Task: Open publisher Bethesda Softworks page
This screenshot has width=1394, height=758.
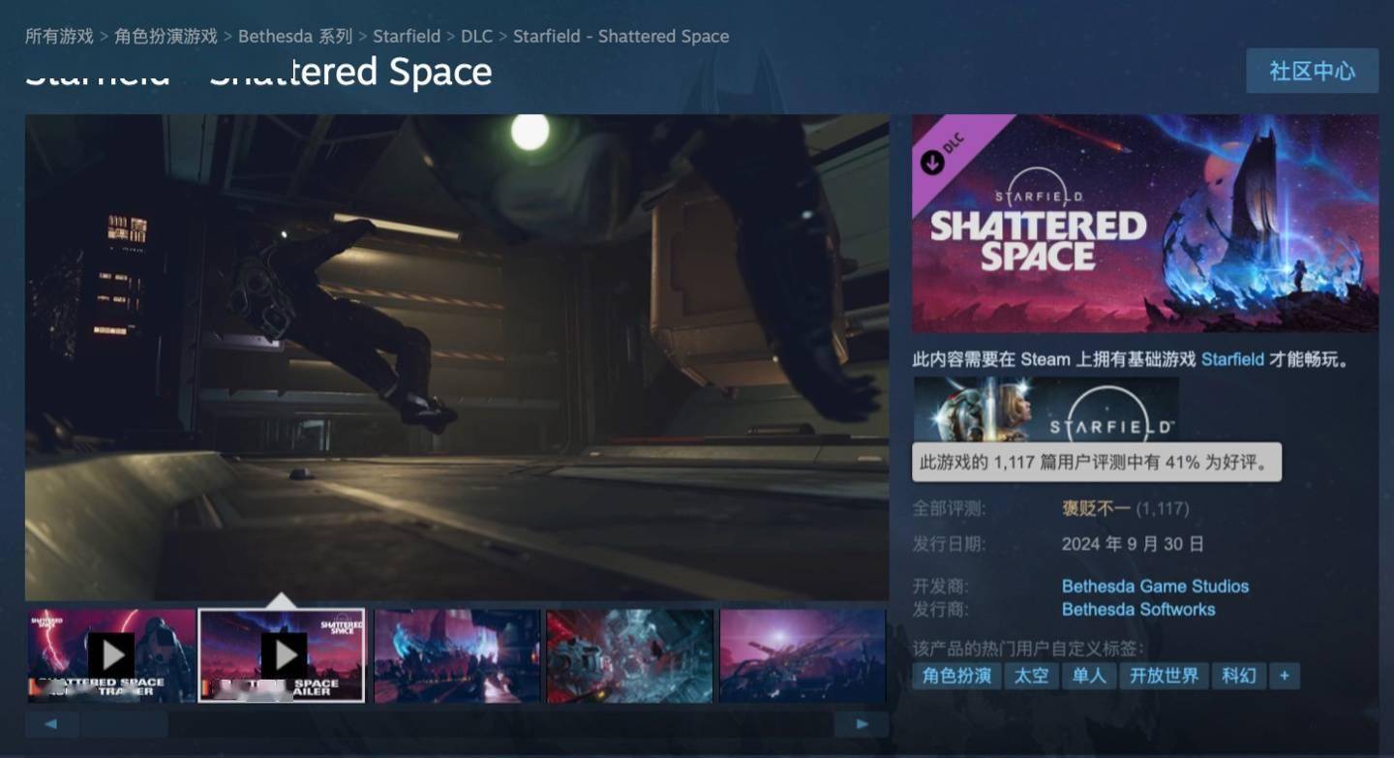Action: tap(1138, 609)
